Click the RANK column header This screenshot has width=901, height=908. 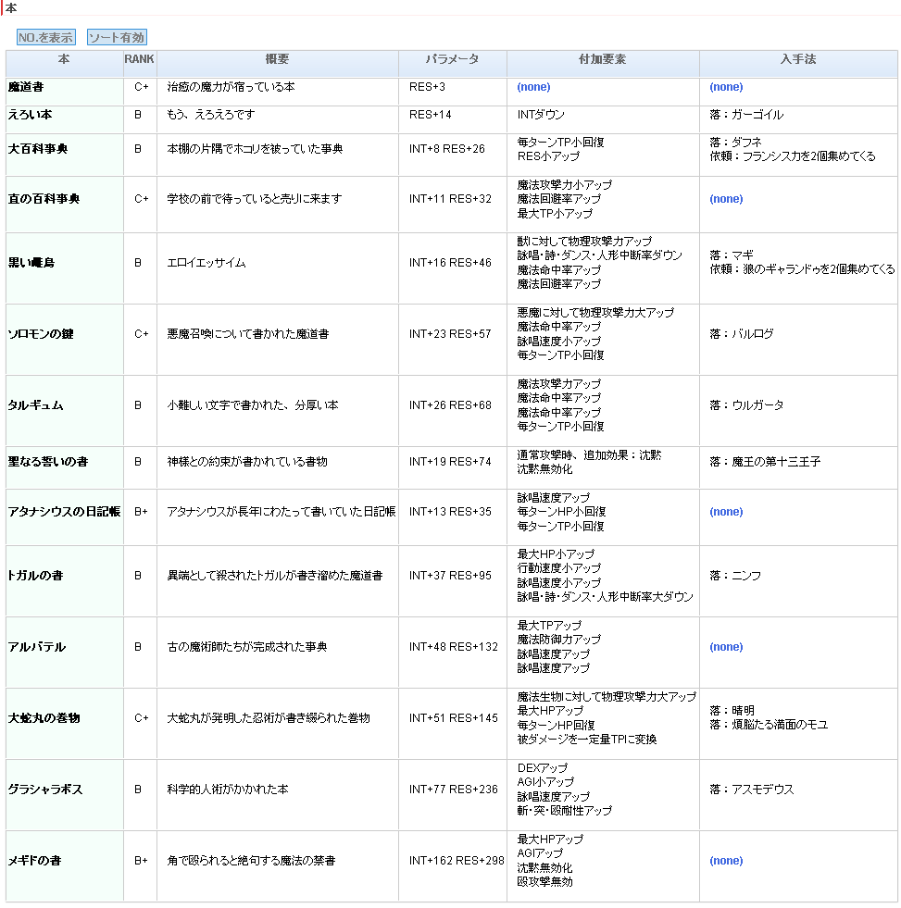pyautogui.click(x=140, y=59)
